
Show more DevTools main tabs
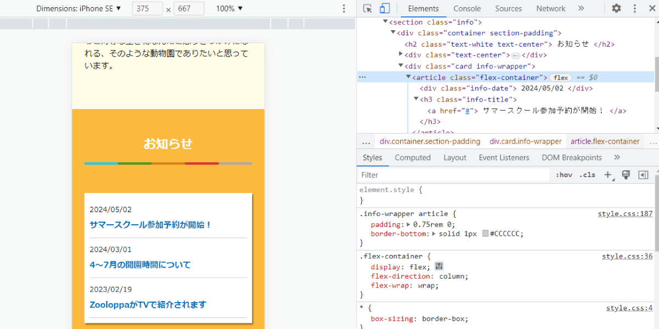coord(581,8)
